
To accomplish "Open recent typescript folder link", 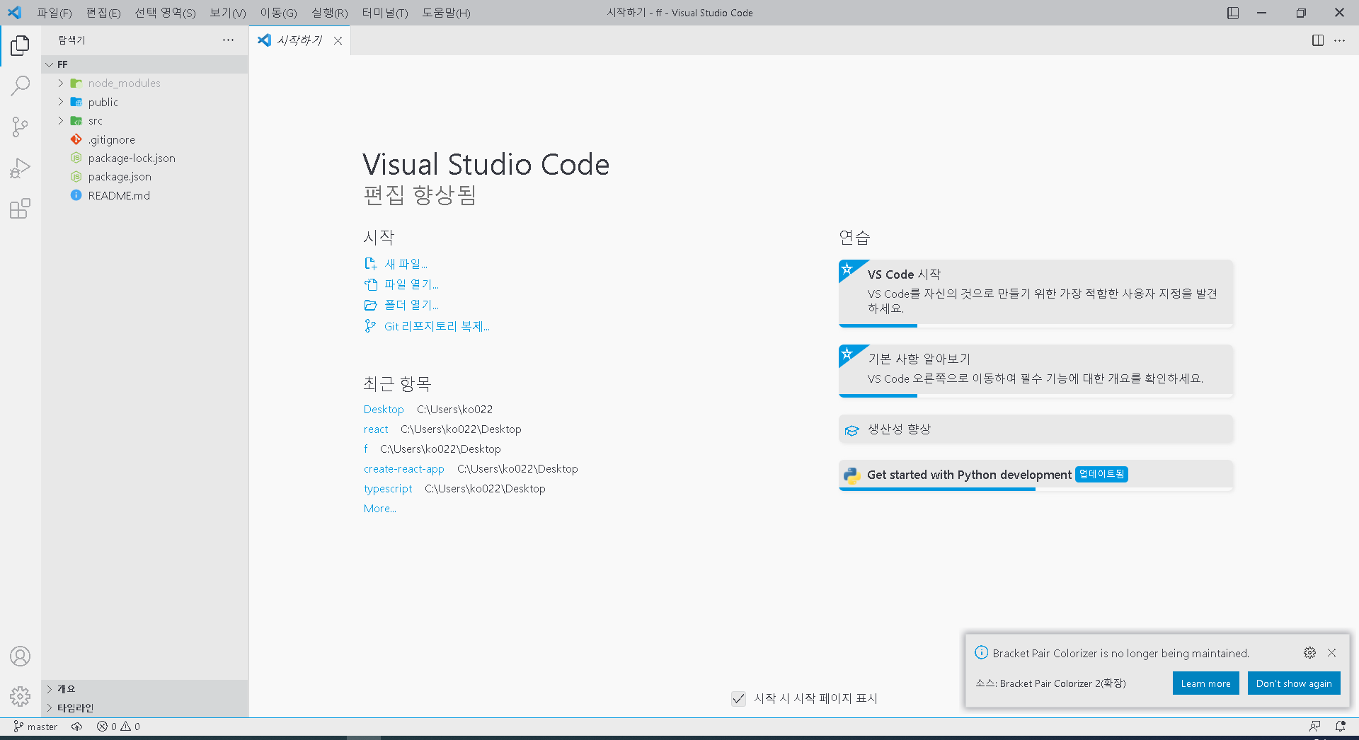I will [388, 489].
